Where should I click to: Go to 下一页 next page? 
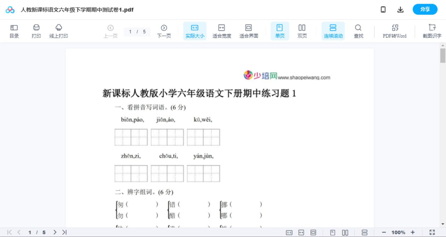click(x=164, y=31)
